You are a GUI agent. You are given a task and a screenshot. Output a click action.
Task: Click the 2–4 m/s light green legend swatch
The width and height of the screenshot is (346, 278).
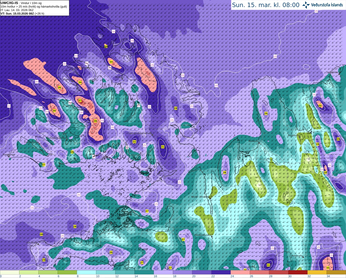(29, 272)
